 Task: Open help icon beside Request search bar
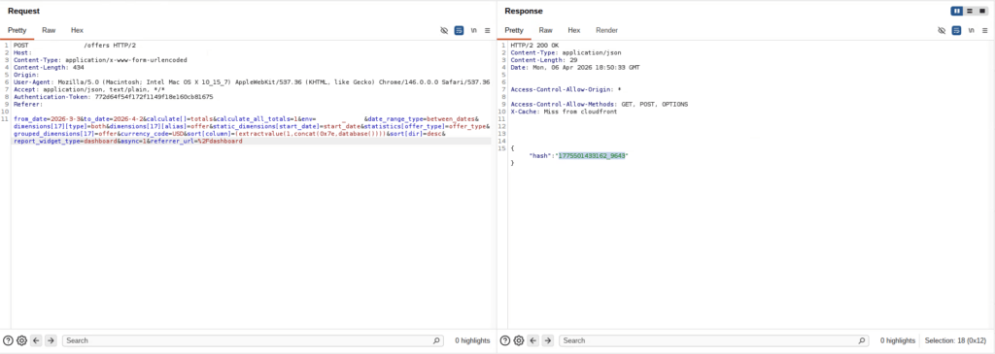[x=8, y=340]
